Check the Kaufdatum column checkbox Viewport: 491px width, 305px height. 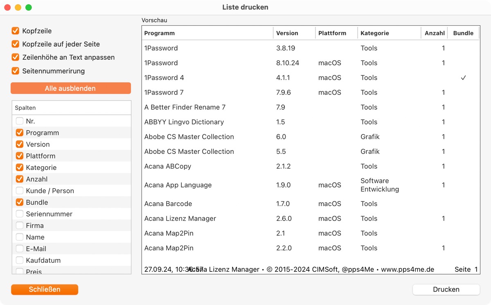(x=20, y=260)
